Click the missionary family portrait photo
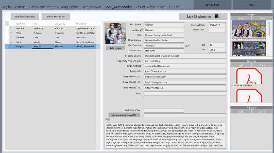Viewport: 274px width, 153px height. (115, 33)
